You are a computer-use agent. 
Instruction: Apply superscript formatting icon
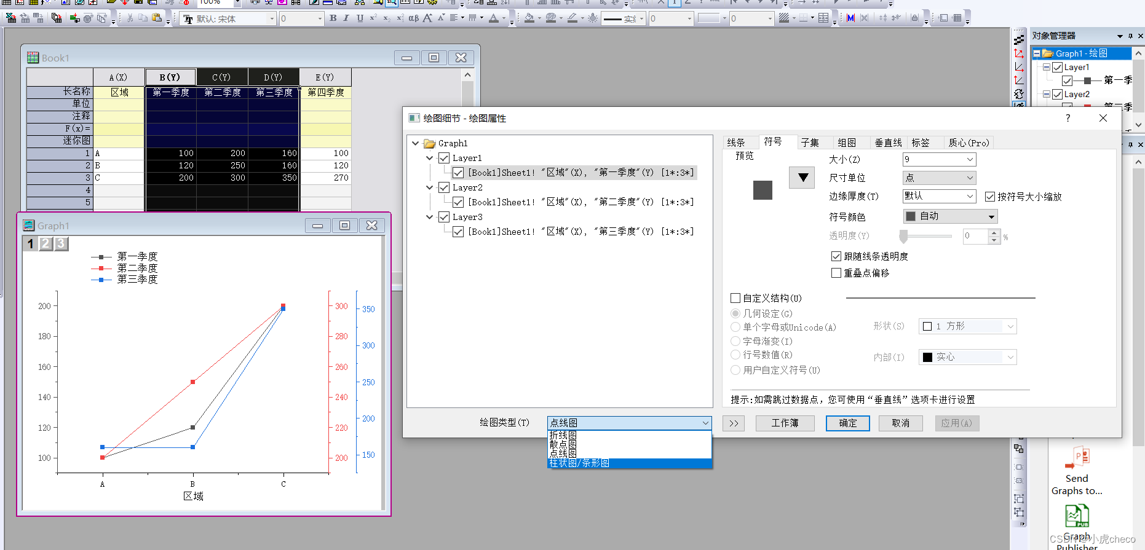(x=373, y=18)
